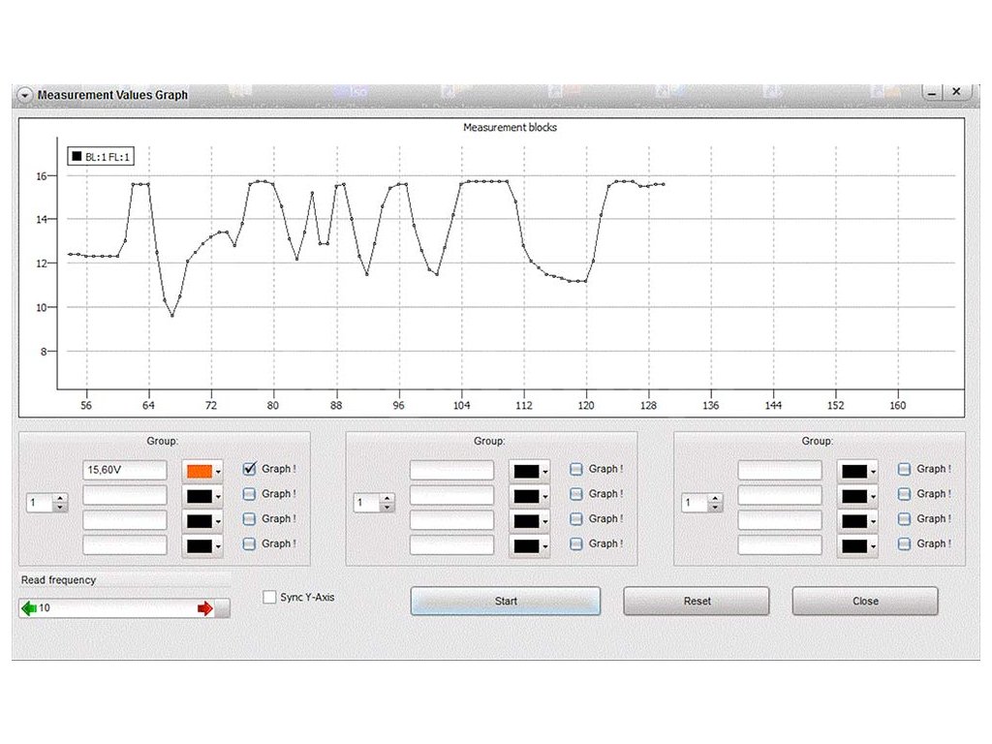The image size is (992, 744).
Task: Enable Sync Y-Axis checkbox
Action: click(x=270, y=598)
